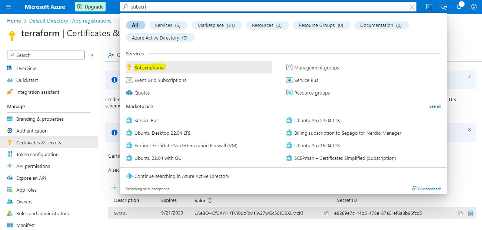The image size is (482, 230).
Task: Copy the Secret ID to clipboard
Action: coord(460,213)
